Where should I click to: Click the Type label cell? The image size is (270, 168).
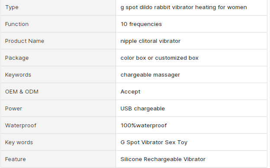coord(58,7)
